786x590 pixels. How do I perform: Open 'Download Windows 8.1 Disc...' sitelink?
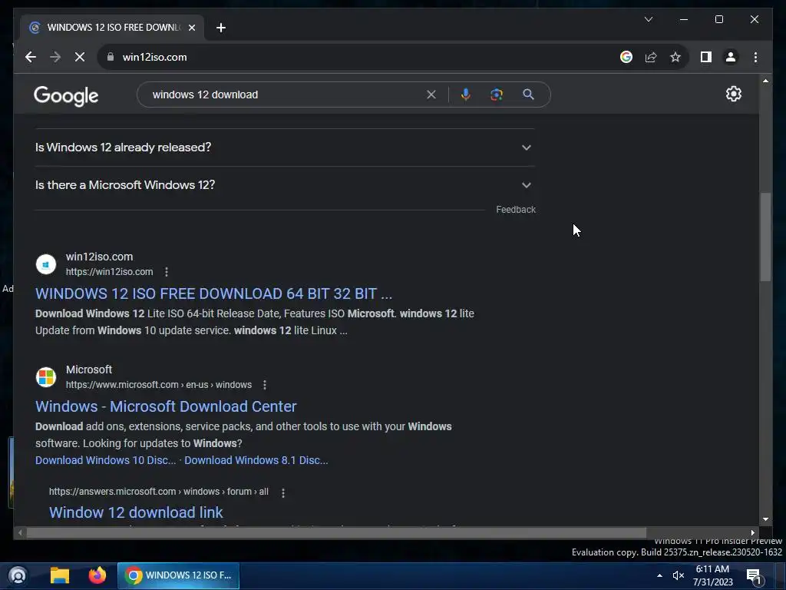(x=256, y=460)
